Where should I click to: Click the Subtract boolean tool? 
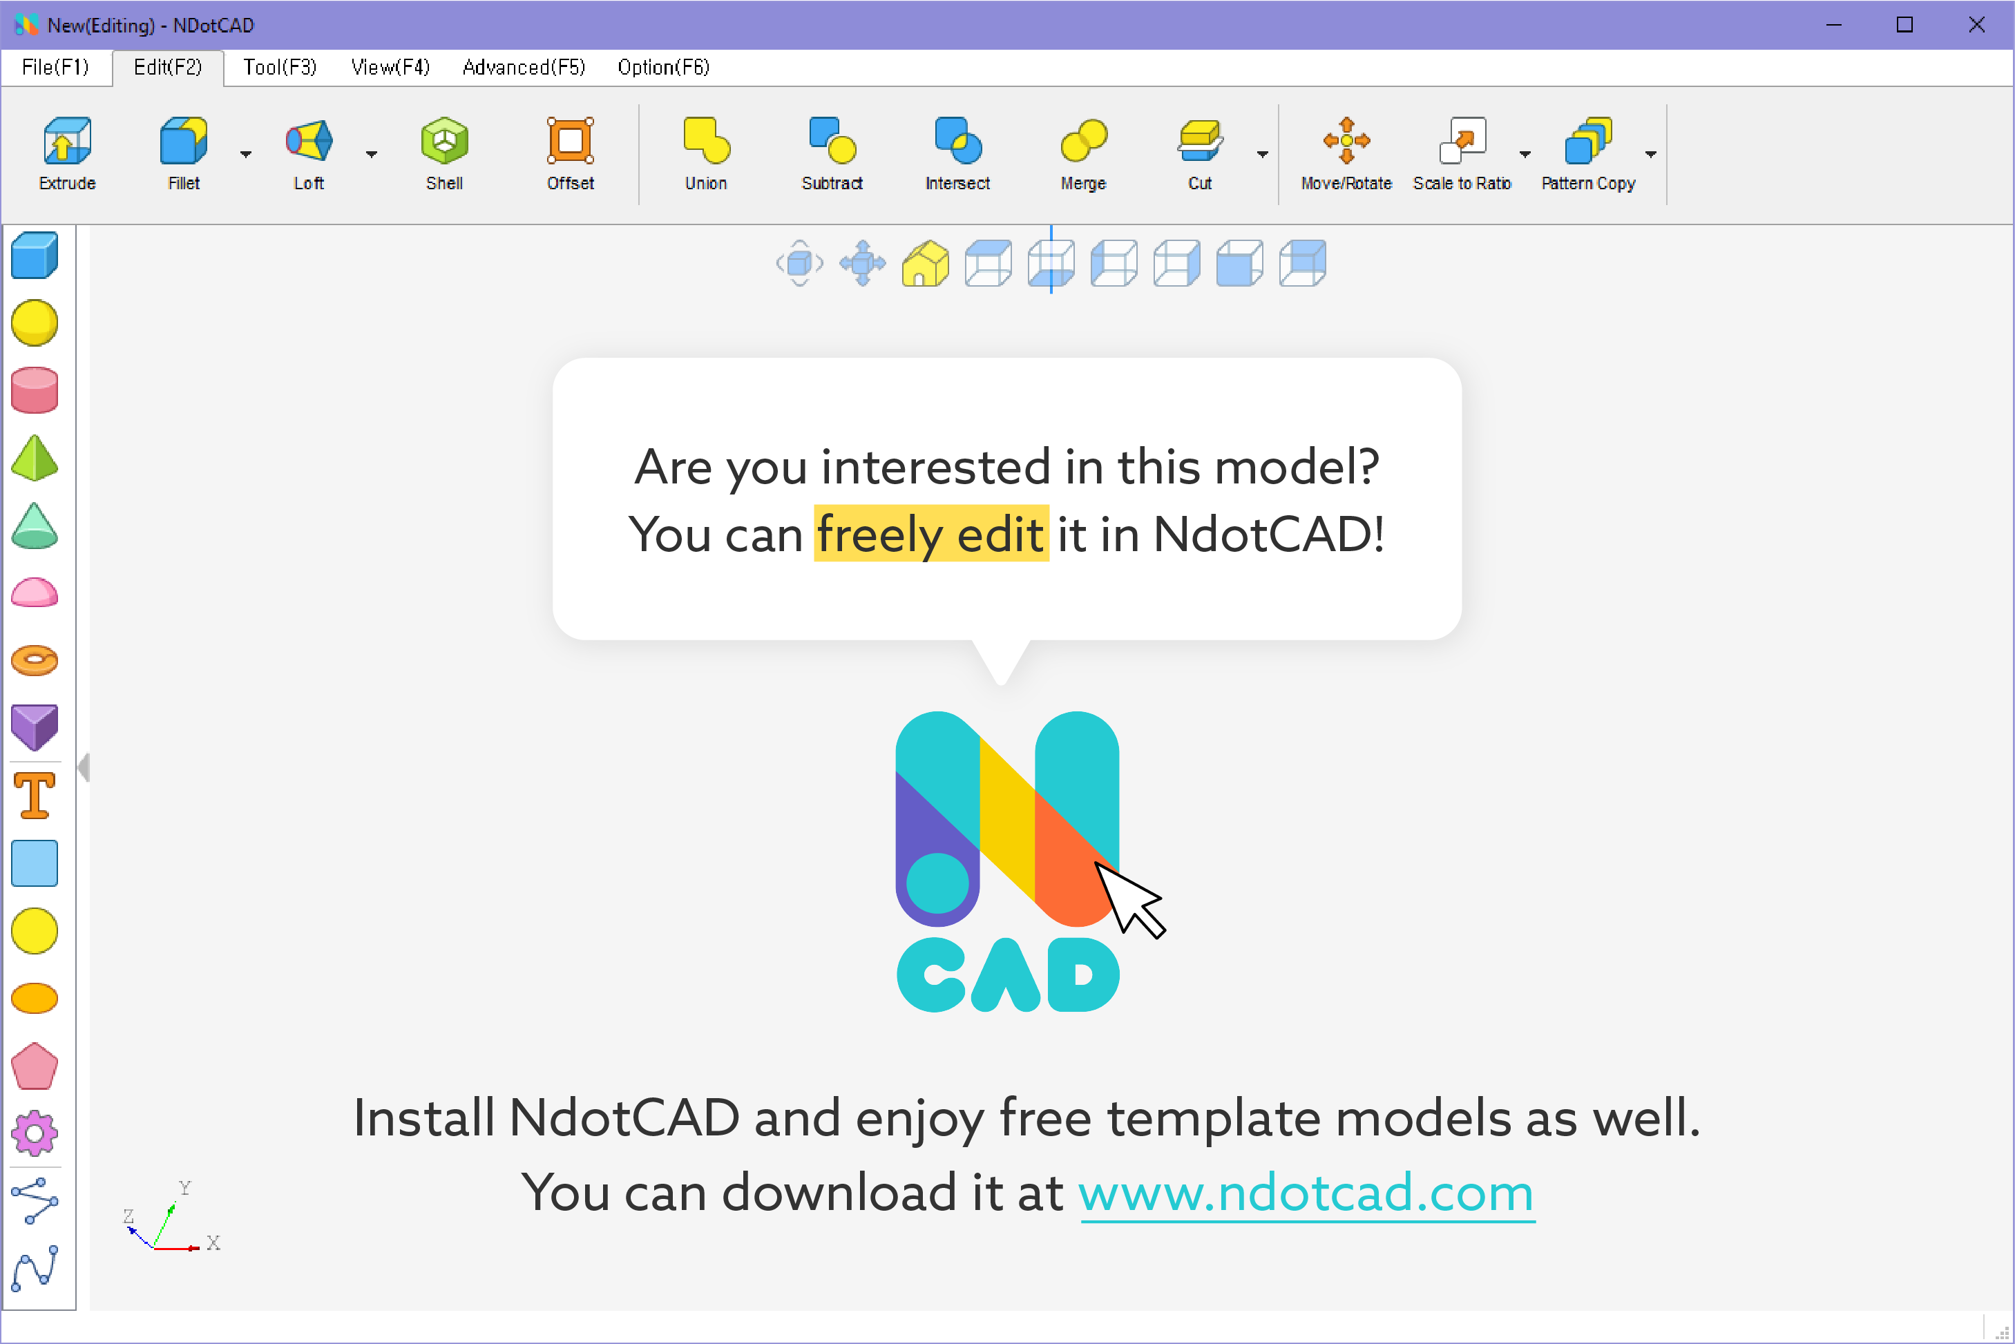click(x=832, y=154)
